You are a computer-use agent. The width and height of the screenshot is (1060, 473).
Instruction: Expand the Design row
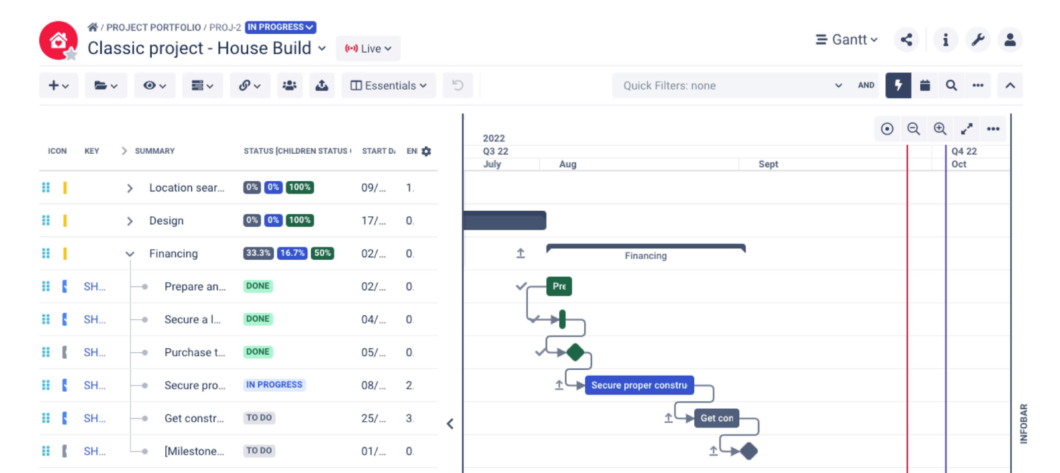coord(130,221)
